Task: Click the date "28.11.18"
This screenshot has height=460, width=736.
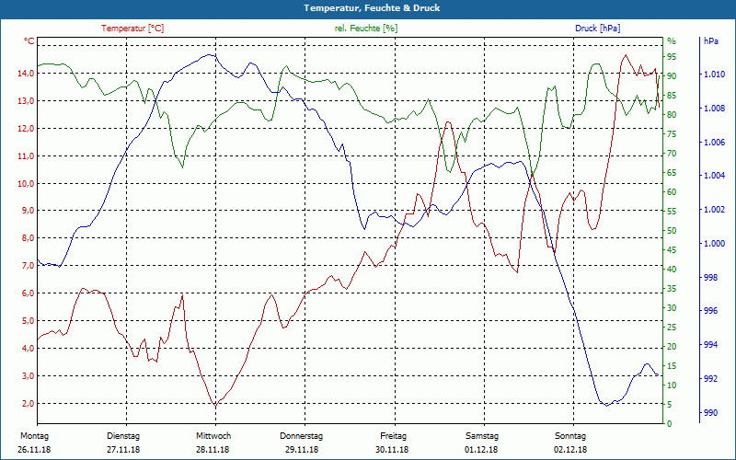Action: [213, 450]
